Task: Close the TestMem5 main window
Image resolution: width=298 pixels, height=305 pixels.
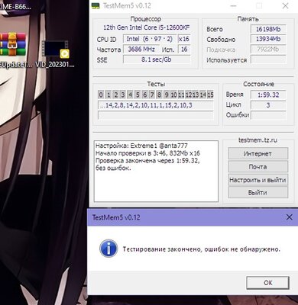Action: pyautogui.click(x=285, y=6)
